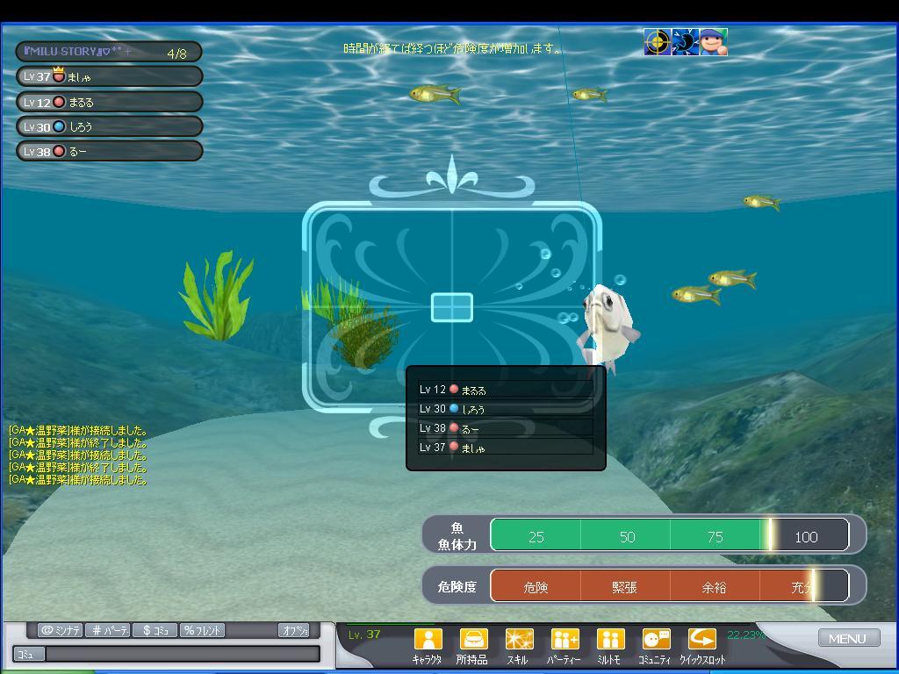Click inside the chat message input field
Image resolution: width=899 pixels, height=674 pixels.
pos(183,654)
